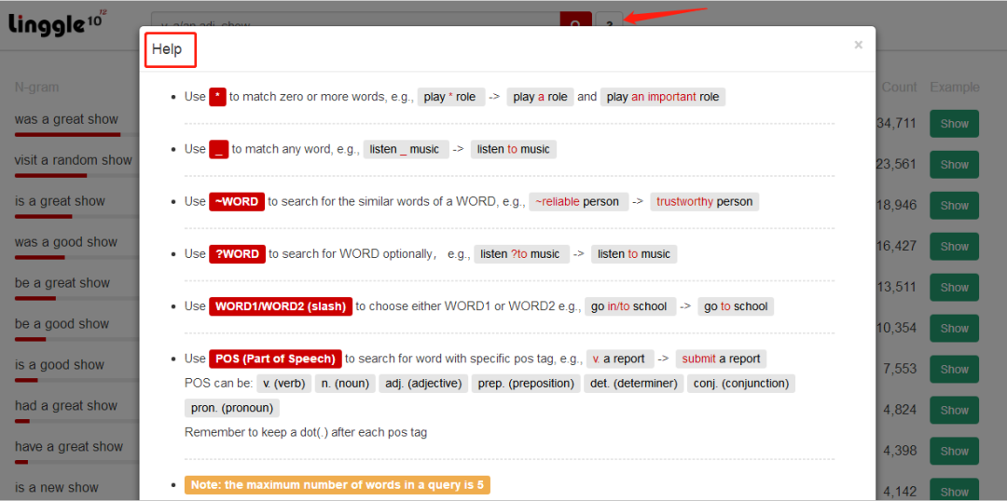1007x501 pixels.
Task: Click the count value 34,711
Action: click(897, 124)
